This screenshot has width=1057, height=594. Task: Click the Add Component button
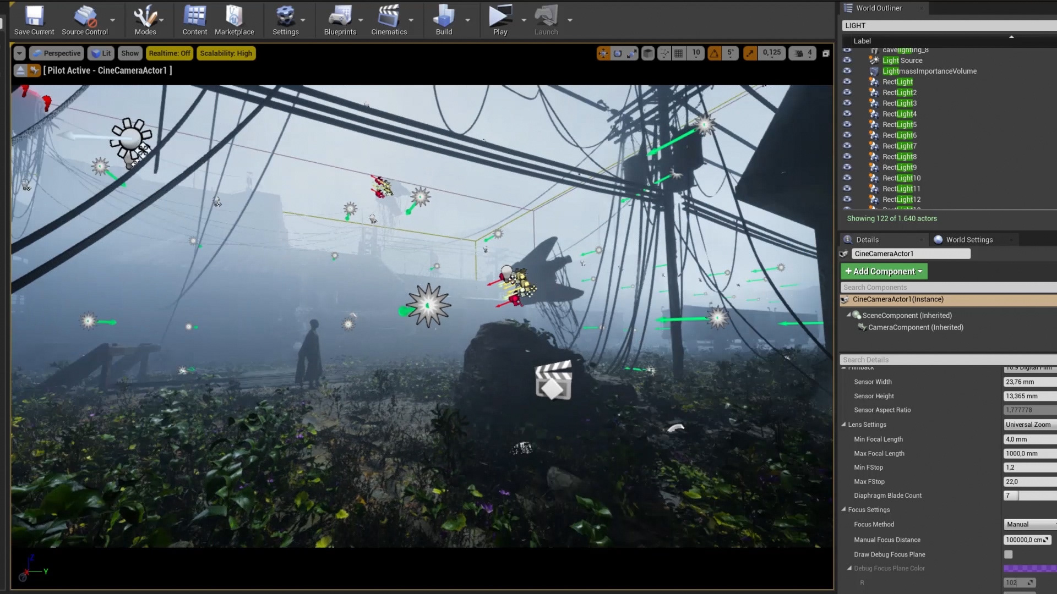(x=884, y=271)
